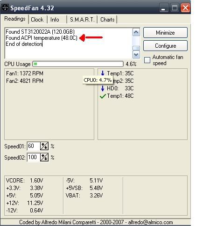Click the -5V 5.11V voltage reading
210x226 pixels.
point(84,181)
